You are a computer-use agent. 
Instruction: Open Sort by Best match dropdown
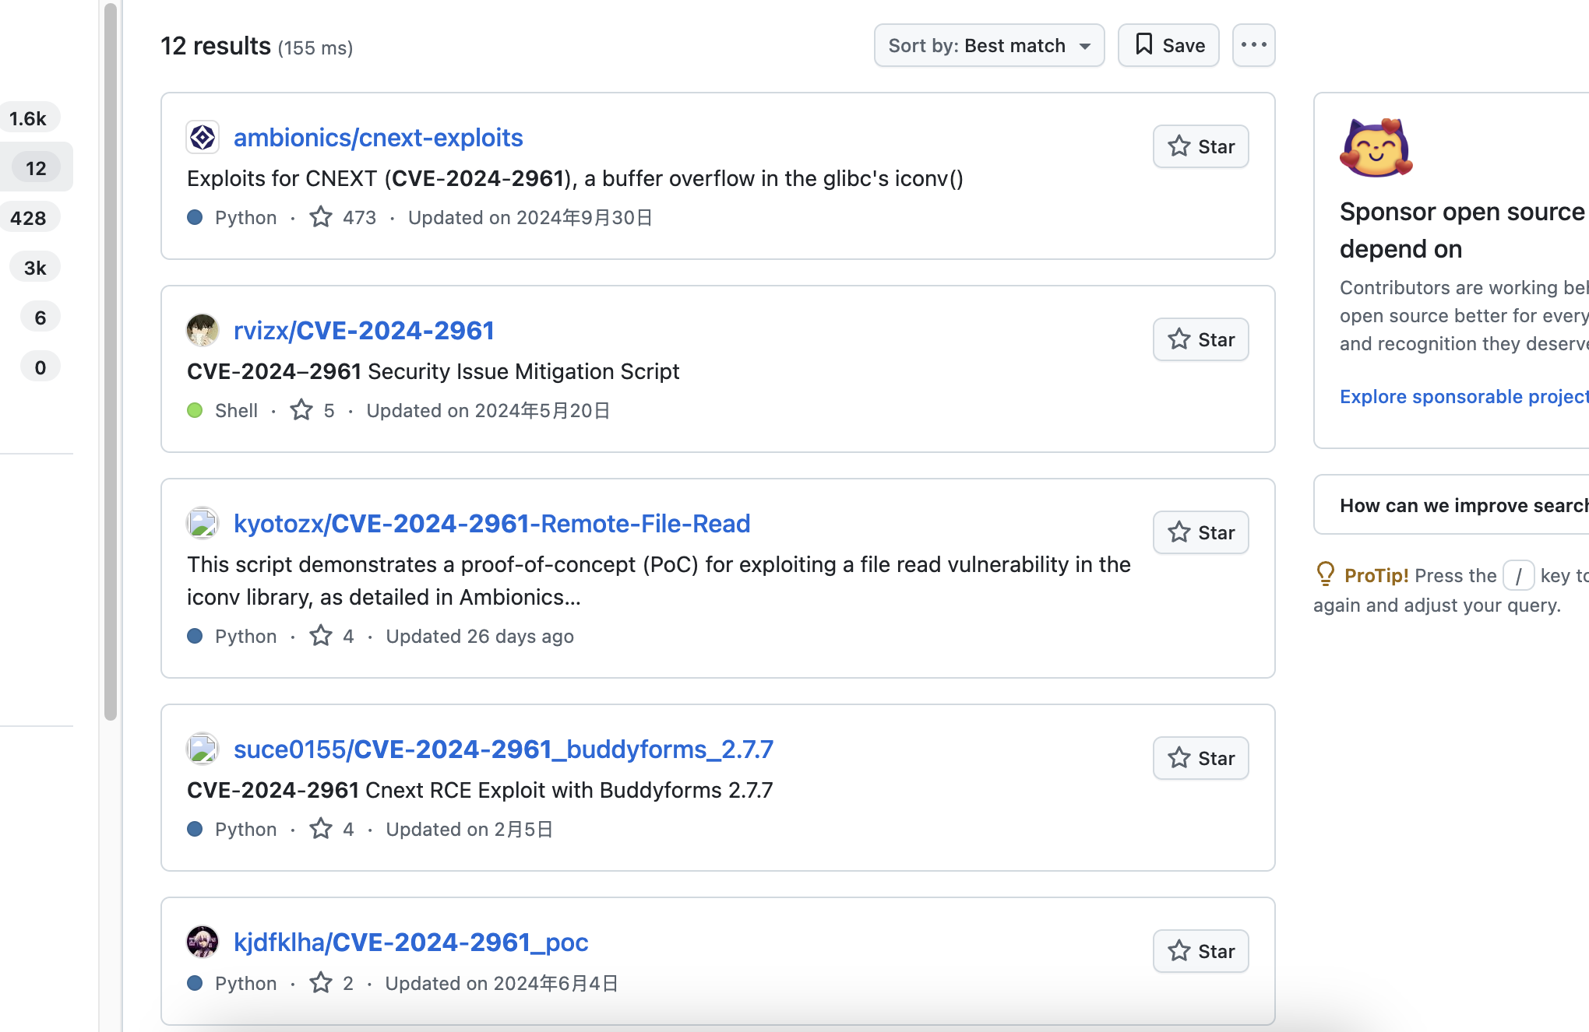pos(989,45)
